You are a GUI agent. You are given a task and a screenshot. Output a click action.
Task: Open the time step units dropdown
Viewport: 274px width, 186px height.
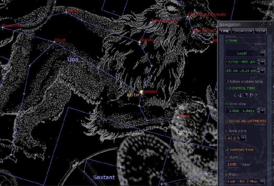(262, 111)
